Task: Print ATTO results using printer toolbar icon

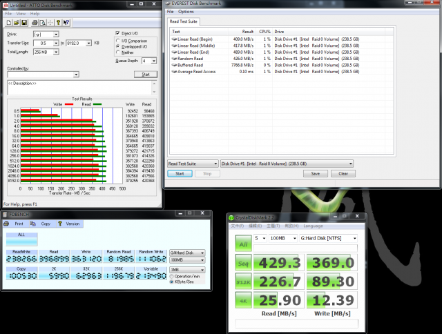Action: coord(35,23)
